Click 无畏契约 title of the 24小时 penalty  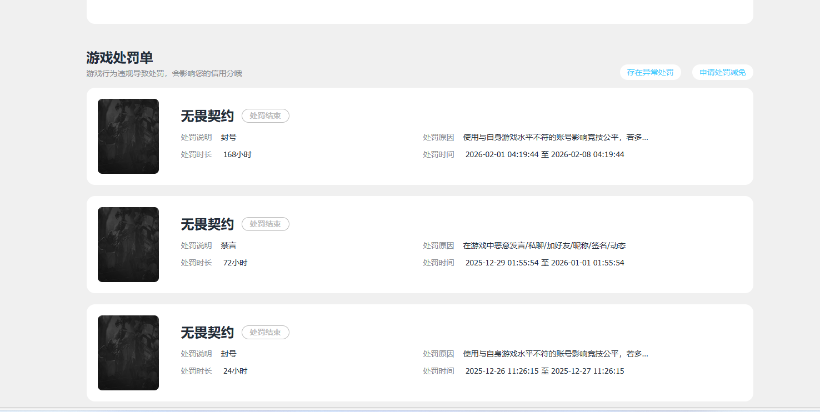pyautogui.click(x=207, y=333)
